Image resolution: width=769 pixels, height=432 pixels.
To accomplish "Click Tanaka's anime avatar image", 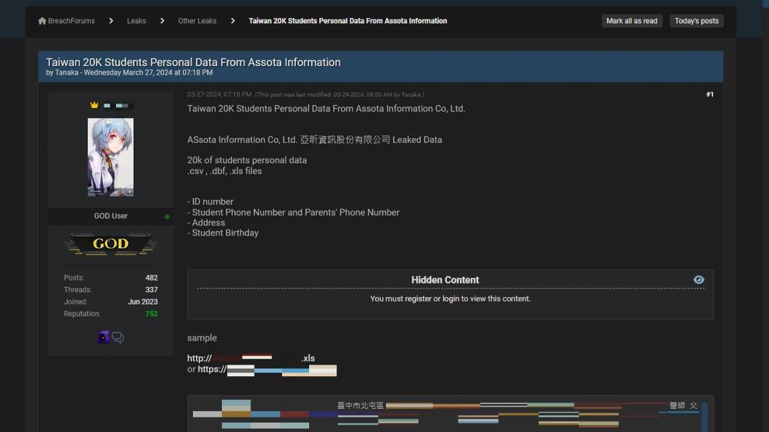I will [x=110, y=157].
